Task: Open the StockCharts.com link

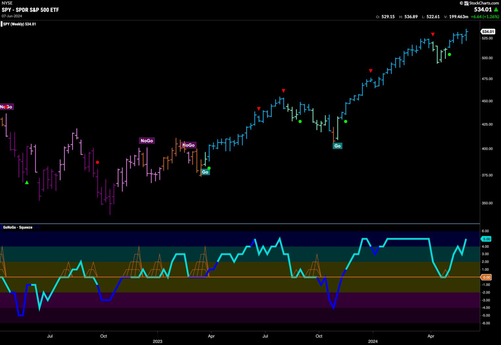Action: [482, 3]
